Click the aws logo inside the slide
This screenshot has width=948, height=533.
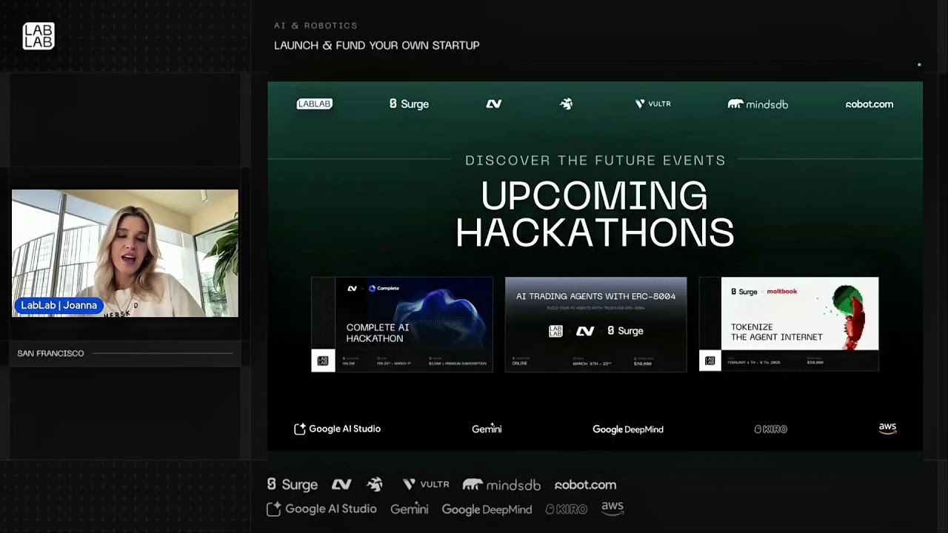point(887,428)
